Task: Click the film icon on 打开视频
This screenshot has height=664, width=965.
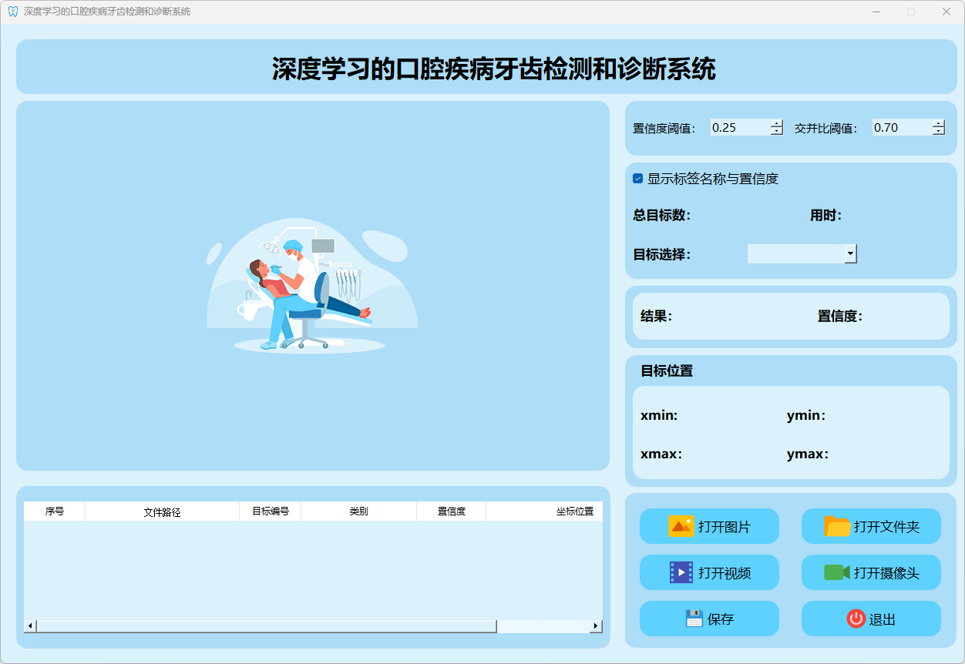Action: pos(681,572)
